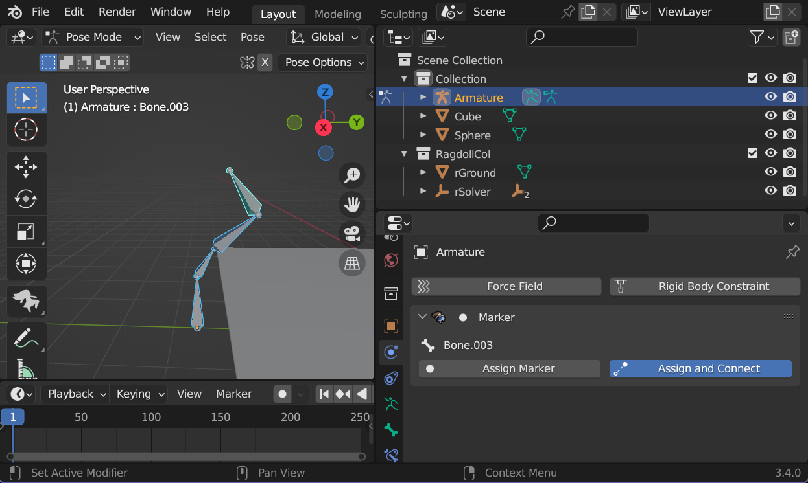The width and height of the screenshot is (808, 483).
Task: Click the timeline horizontal scrollbar
Action: pos(186,456)
